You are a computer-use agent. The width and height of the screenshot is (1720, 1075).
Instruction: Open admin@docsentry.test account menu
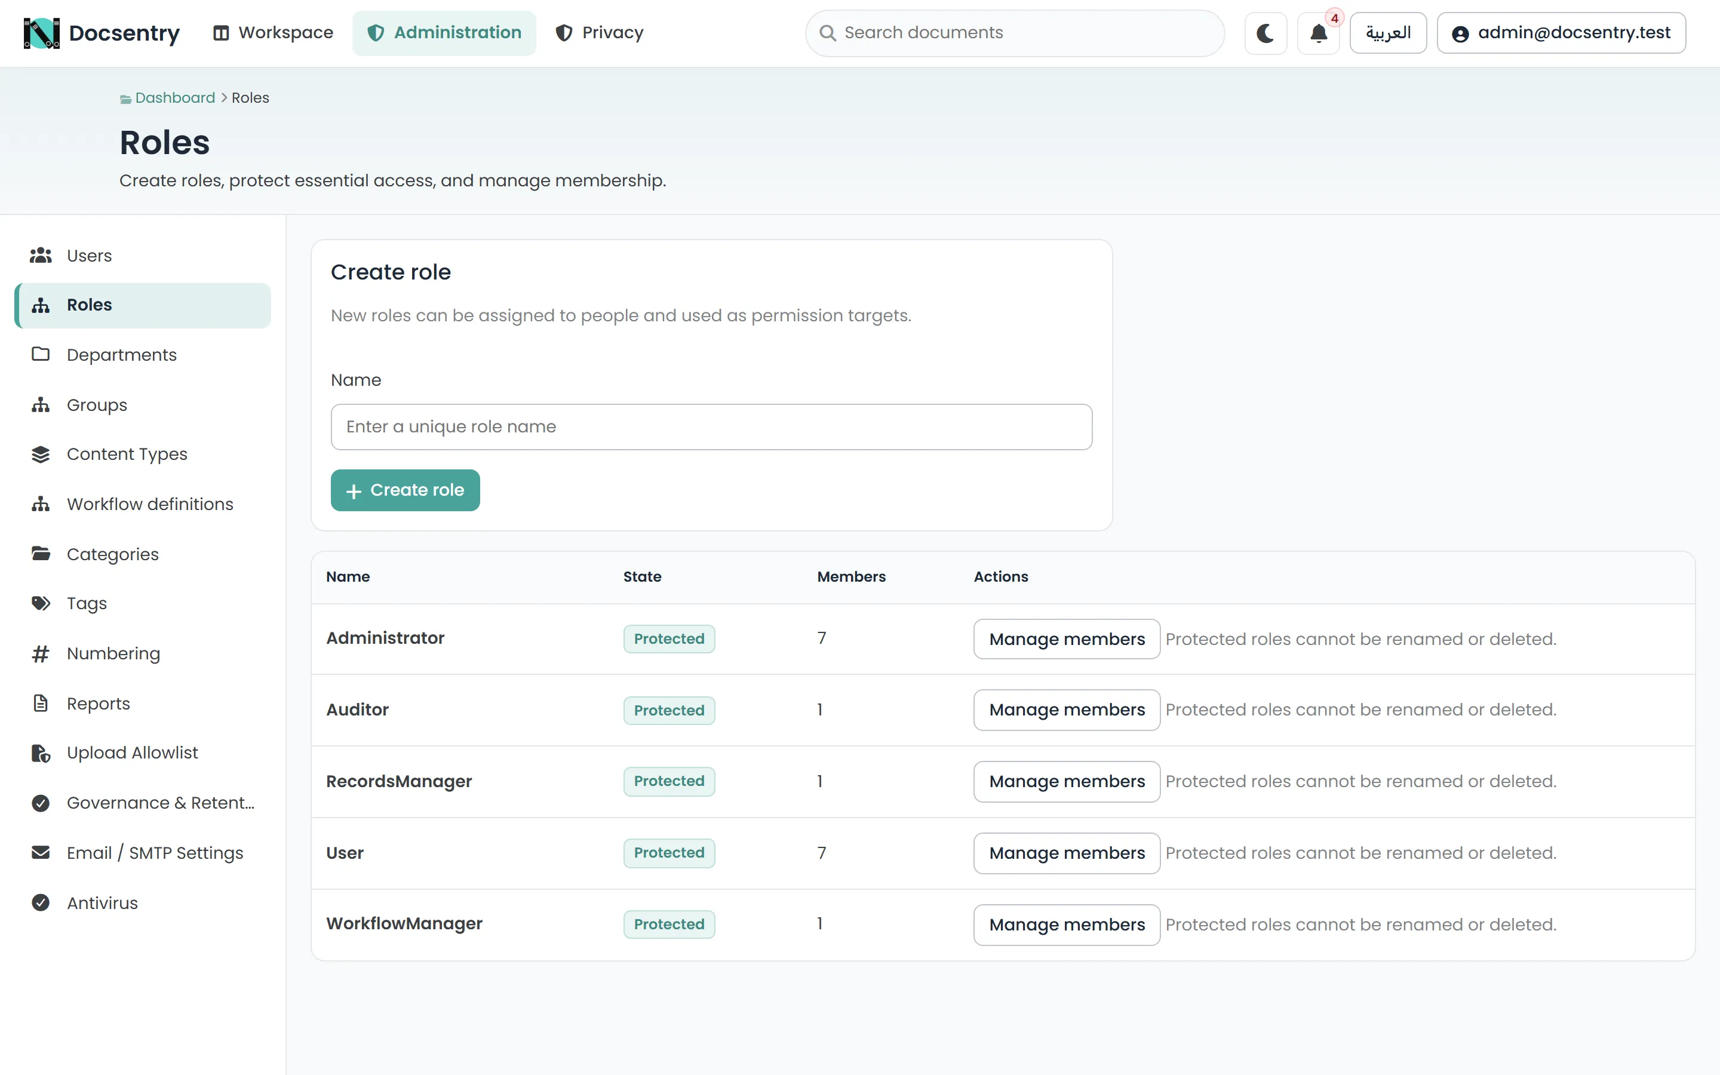1561,33
